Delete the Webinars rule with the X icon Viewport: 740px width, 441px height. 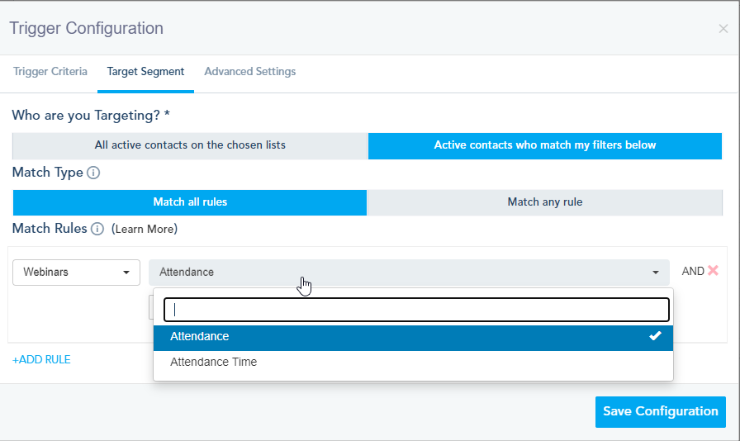[714, 271]
